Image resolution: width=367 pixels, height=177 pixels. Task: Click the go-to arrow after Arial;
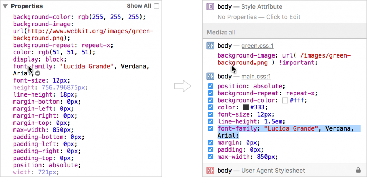38,74
